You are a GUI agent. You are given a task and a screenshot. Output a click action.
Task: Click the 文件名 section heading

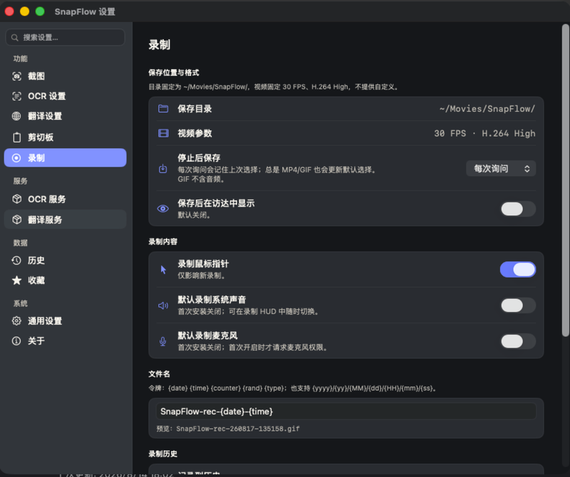tap(159, 374)
